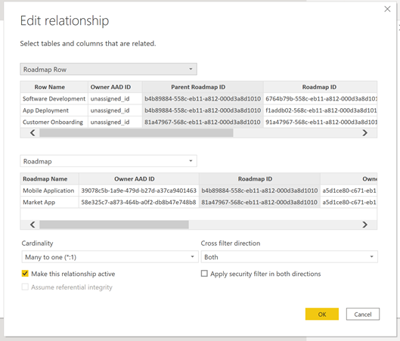Open the Roadmap Row table dropdown

[108, 69]
